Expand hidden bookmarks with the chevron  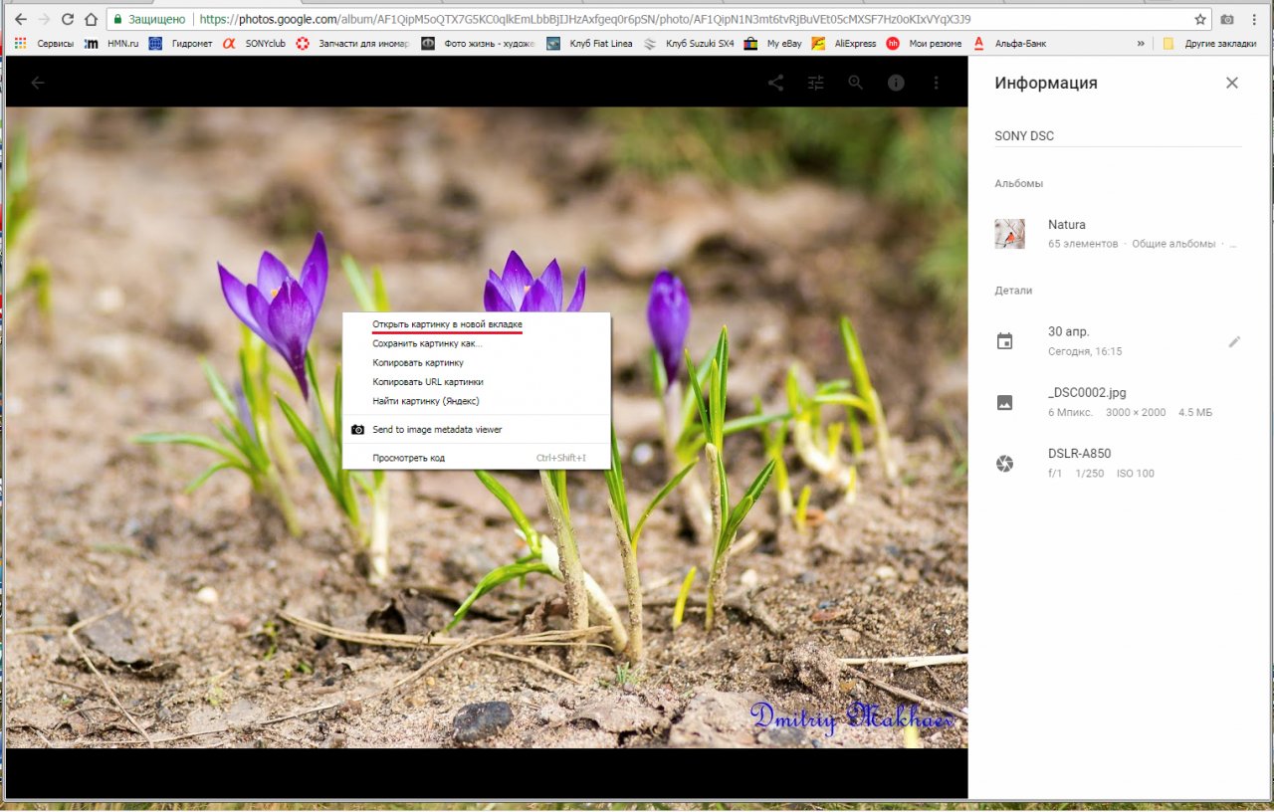[1141, 44]
